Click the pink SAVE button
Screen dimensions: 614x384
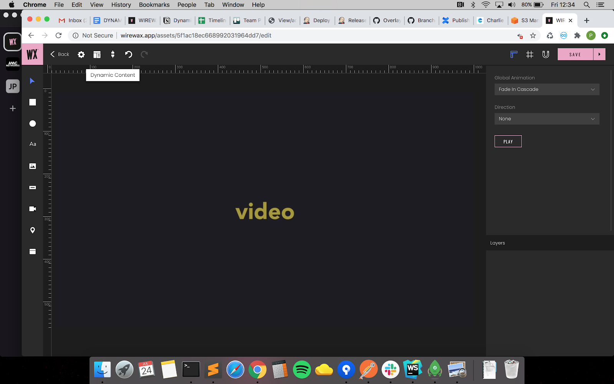click(575, 55)
